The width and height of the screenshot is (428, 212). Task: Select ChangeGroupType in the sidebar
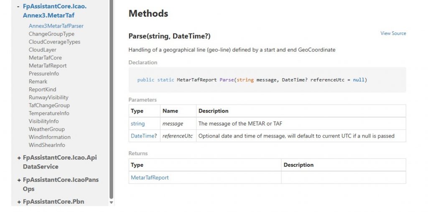coord(51,34)
